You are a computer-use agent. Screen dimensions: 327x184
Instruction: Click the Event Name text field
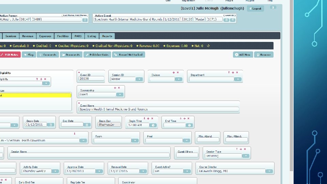click(159, 109)
